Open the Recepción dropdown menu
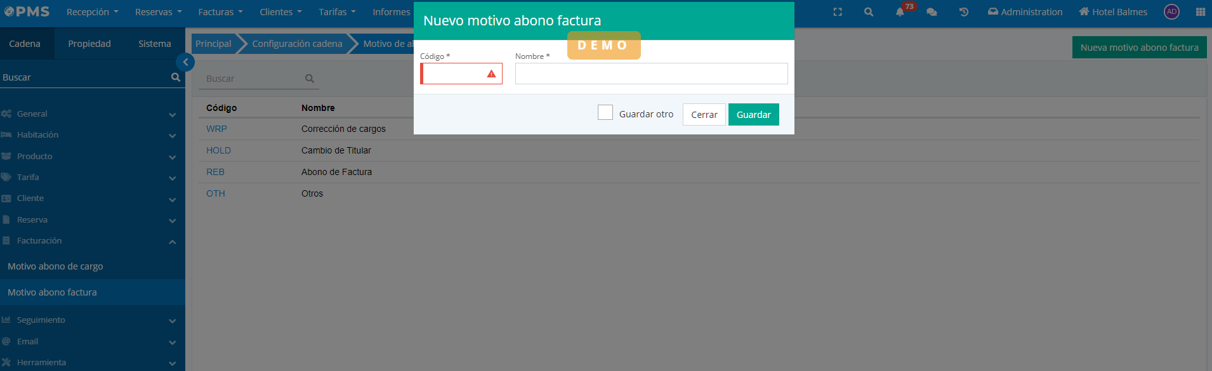 tap(92, 12)
